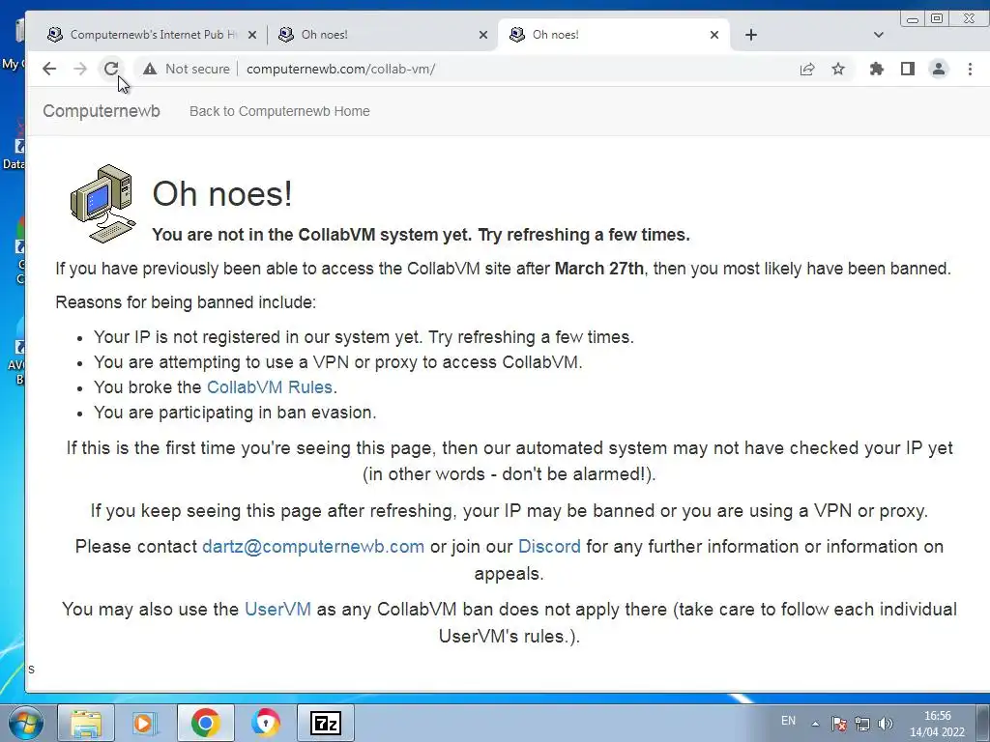Click the bold March 27th text
Image resolution: width=990 pixels, height=742 pixels.
(599, 269)
